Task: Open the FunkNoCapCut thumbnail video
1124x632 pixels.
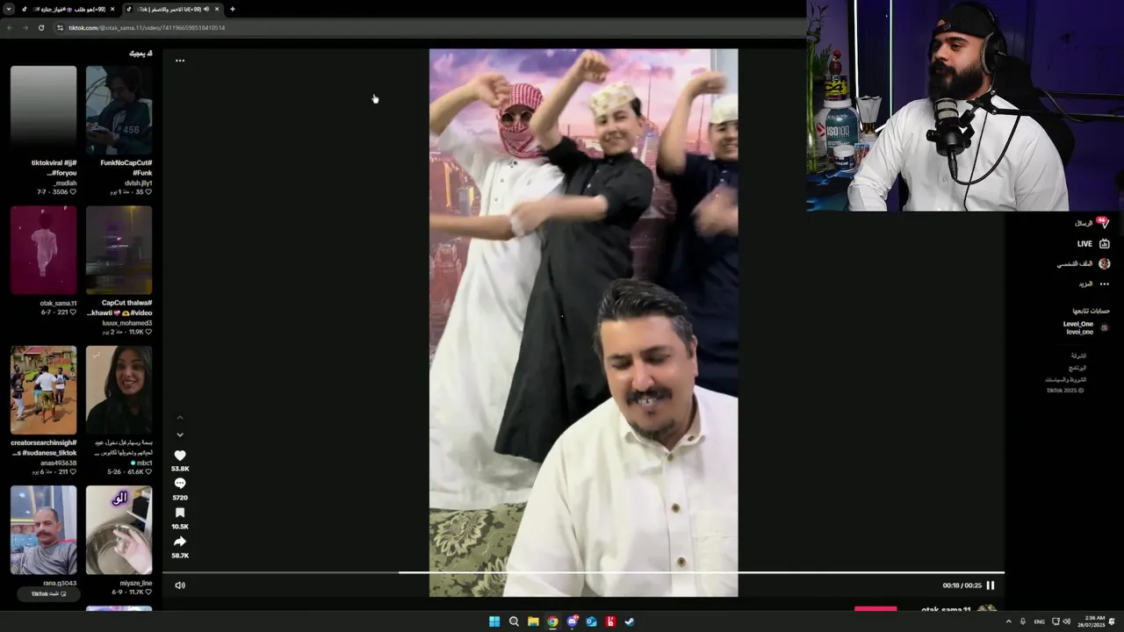Action: pos(119,111)
